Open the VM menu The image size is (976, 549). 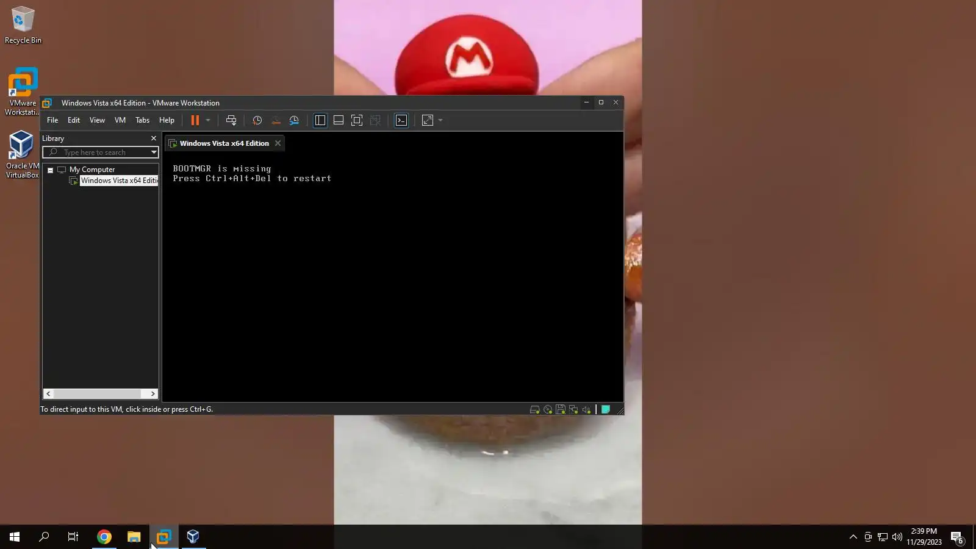[x=120, y=120]
